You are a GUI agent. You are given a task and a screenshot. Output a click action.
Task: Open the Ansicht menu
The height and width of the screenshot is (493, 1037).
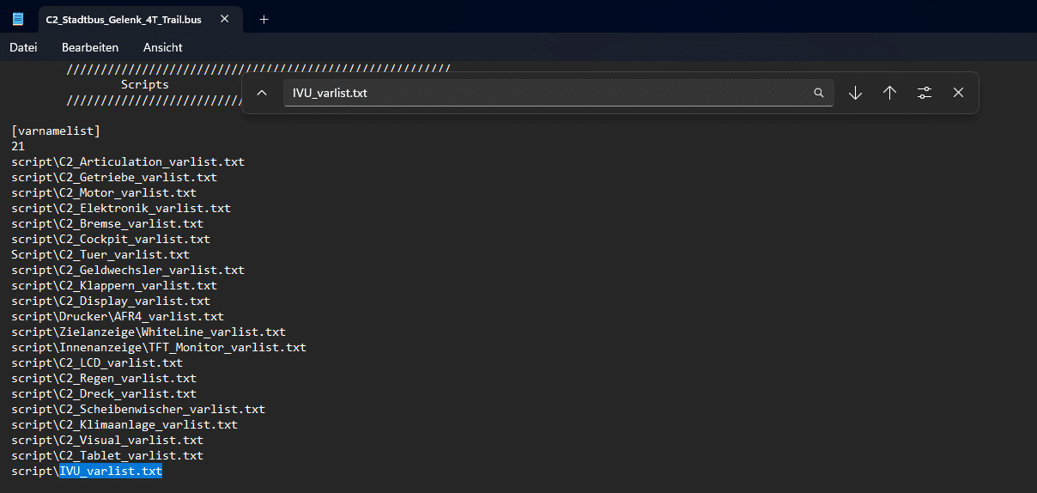click(x=162, y=47)
